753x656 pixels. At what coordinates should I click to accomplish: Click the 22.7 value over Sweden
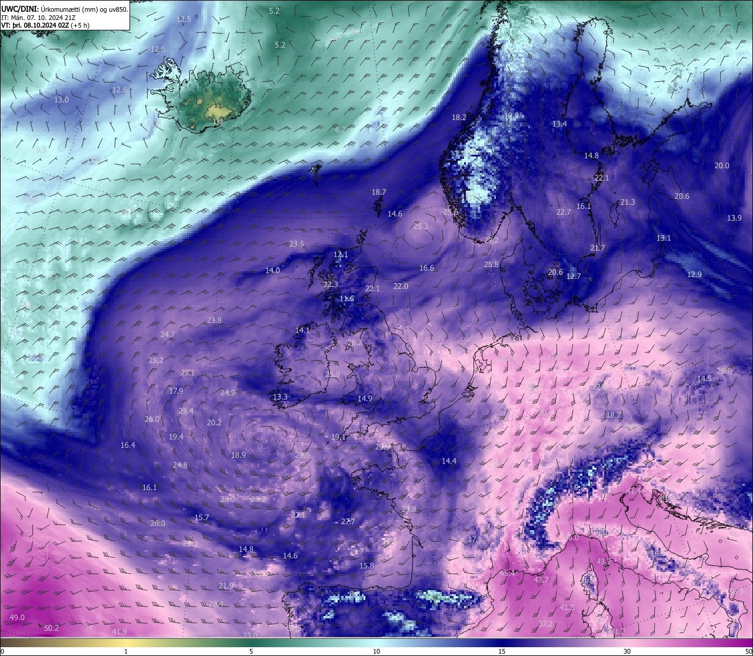point(564,212)
